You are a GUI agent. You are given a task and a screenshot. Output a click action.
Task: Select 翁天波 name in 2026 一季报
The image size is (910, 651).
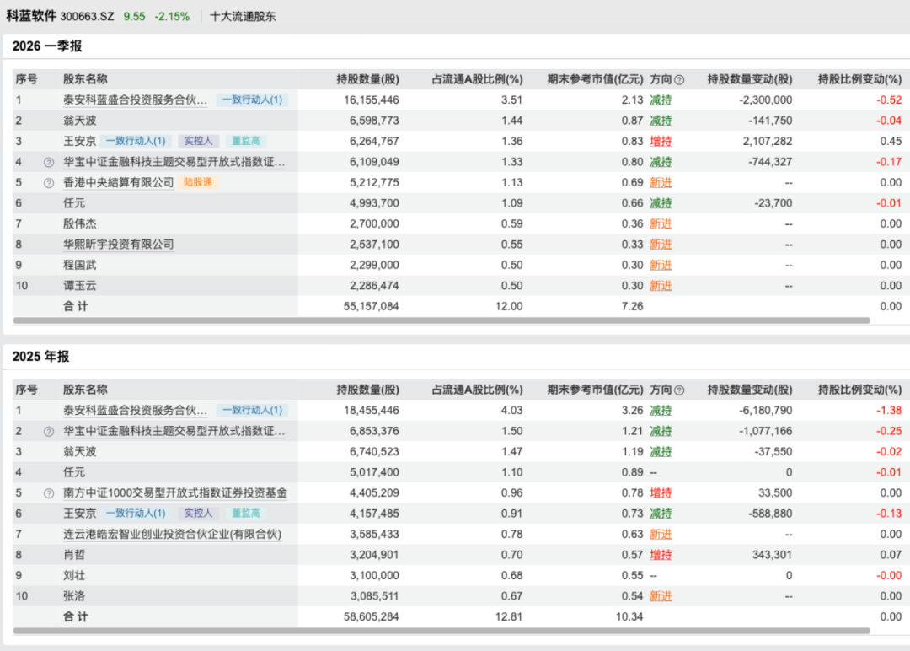tap(79, 121)
